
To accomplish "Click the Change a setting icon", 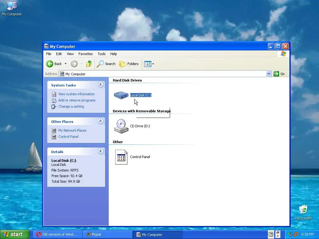I will (54, 107).
